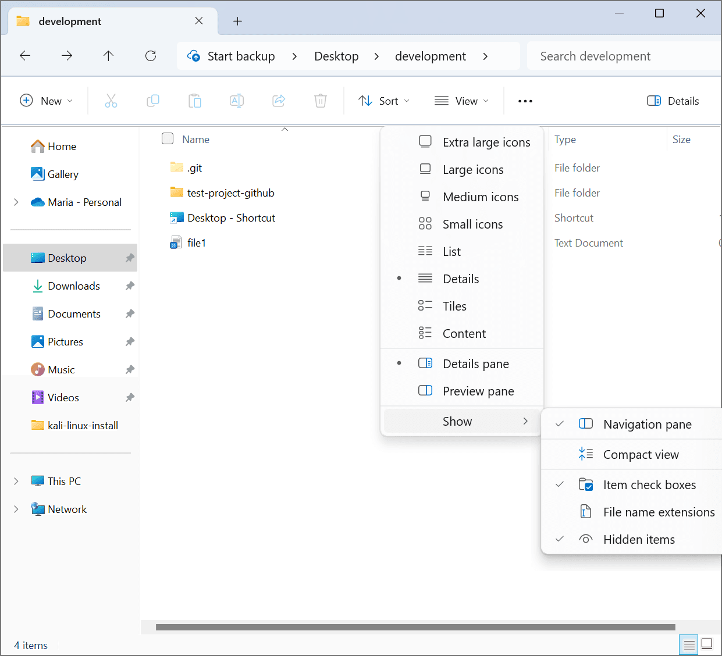Choose List view layout
Image resolution: width=722 pixels, height=656 pixels.
tap(462, 251)
